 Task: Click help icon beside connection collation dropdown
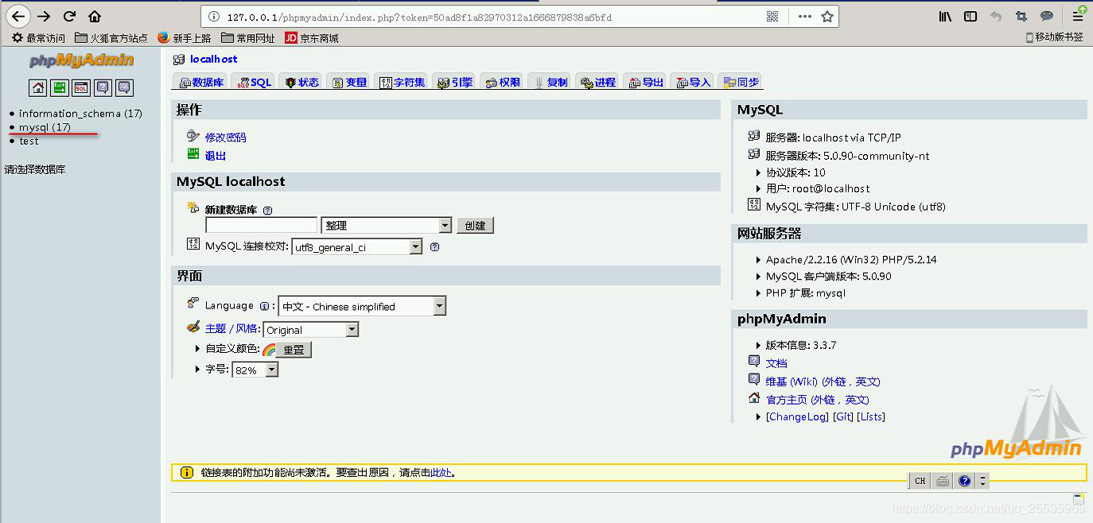434,247
